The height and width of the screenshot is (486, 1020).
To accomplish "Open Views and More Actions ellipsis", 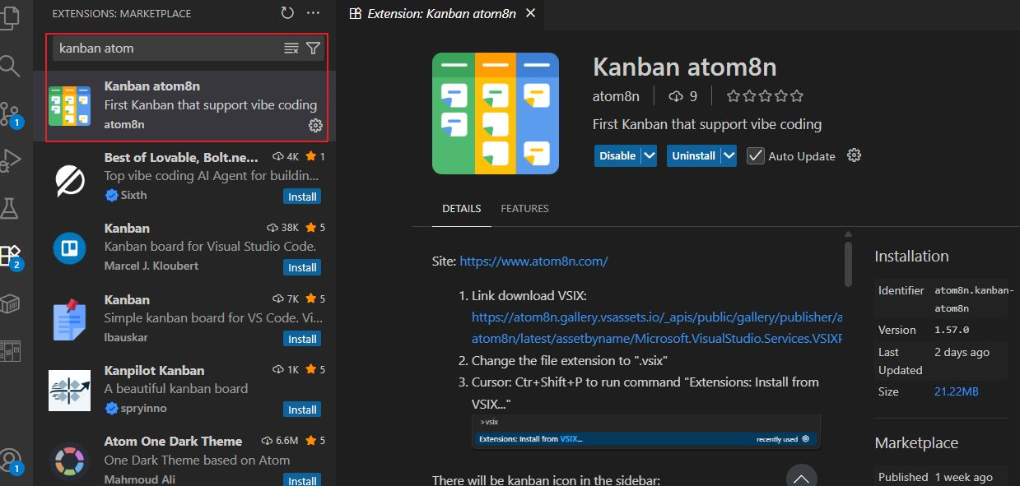I will (x=313, y=13).
